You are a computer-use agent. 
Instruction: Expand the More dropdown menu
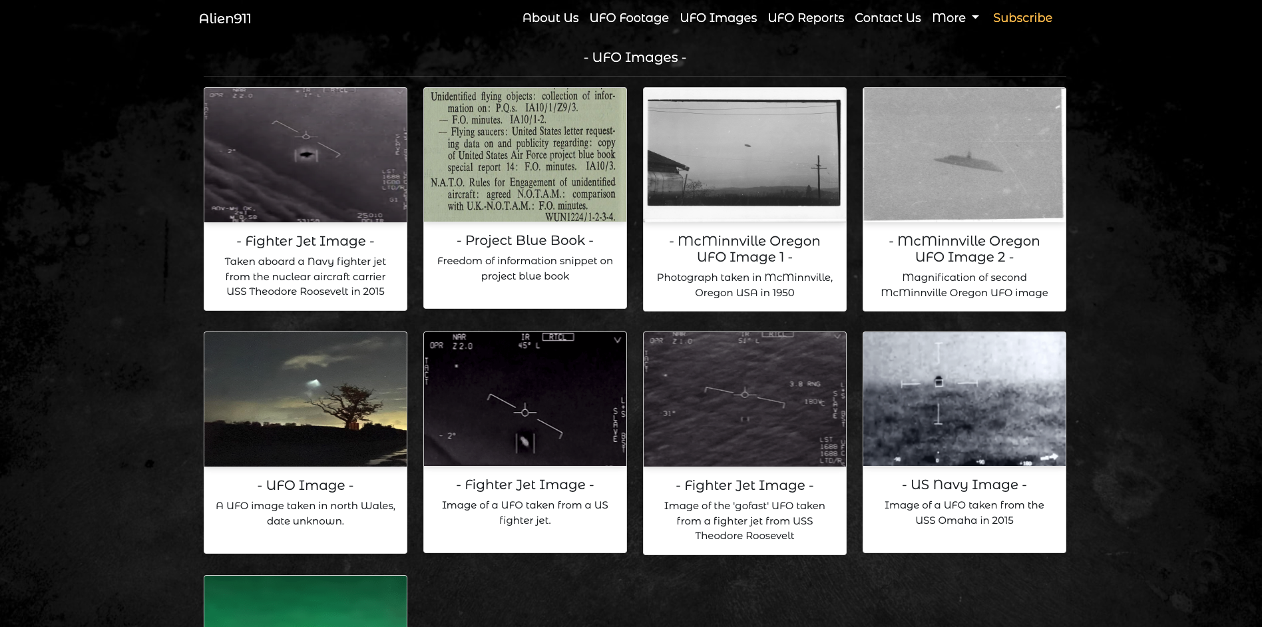tap(955, 18)
